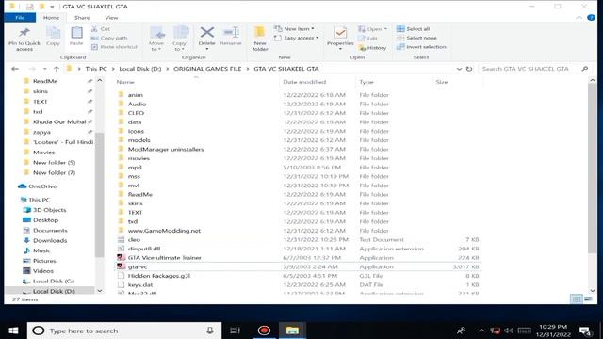Go up one folder level arrow

pyautogui.click(x=57, y=69)
